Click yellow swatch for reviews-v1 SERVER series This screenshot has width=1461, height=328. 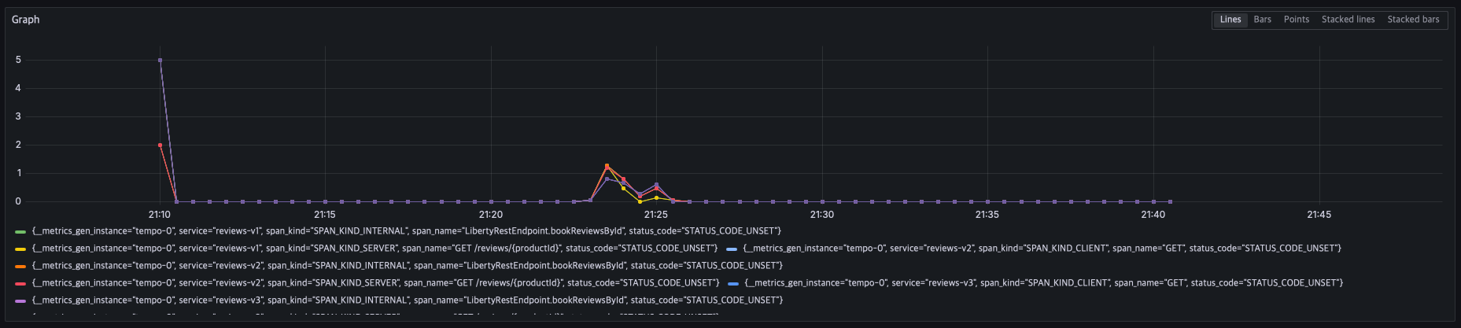(20, 249)
